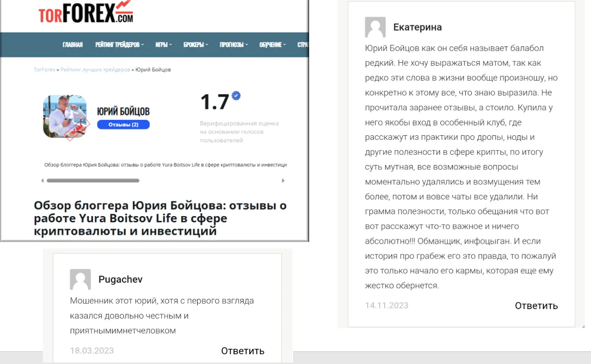591x364 pixels.
Task: Open the Обучение navigation menu
Action: [273, 45]
